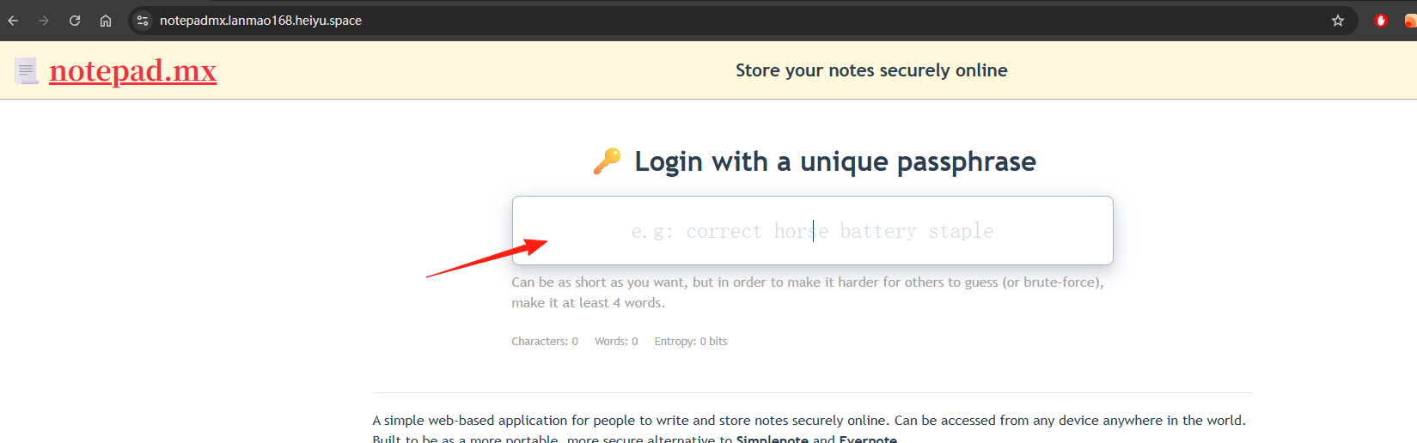Focus the passphrase input field
1417x443 pixels.
tap(812, 230)
